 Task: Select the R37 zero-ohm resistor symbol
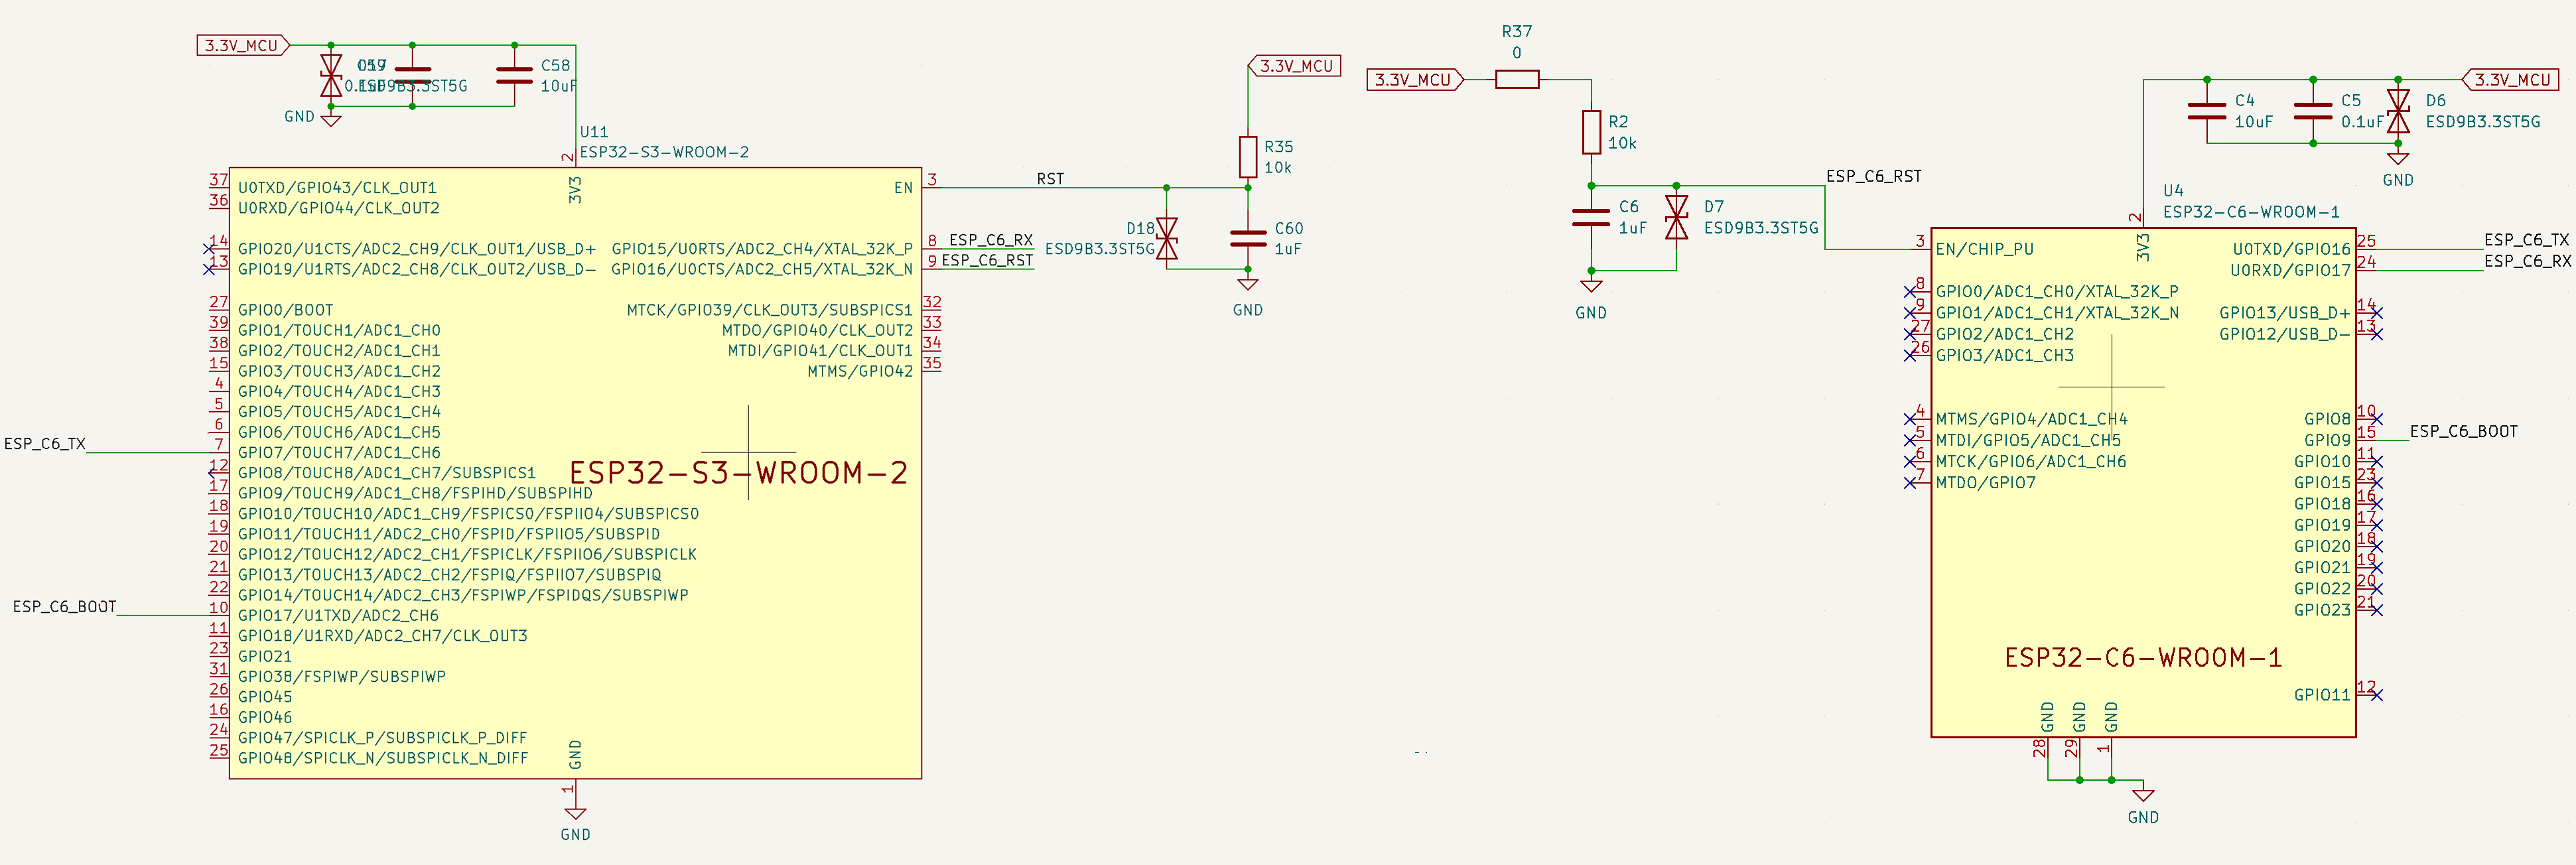point(1517,79)
